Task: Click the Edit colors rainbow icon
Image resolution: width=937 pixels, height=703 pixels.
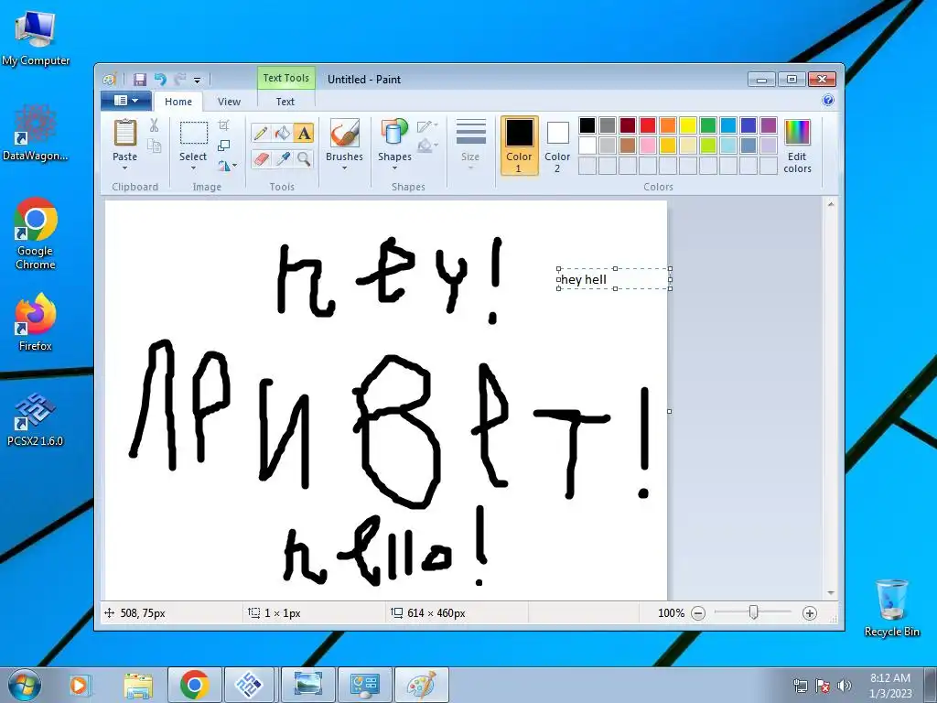Action: (x=797, y=133)
